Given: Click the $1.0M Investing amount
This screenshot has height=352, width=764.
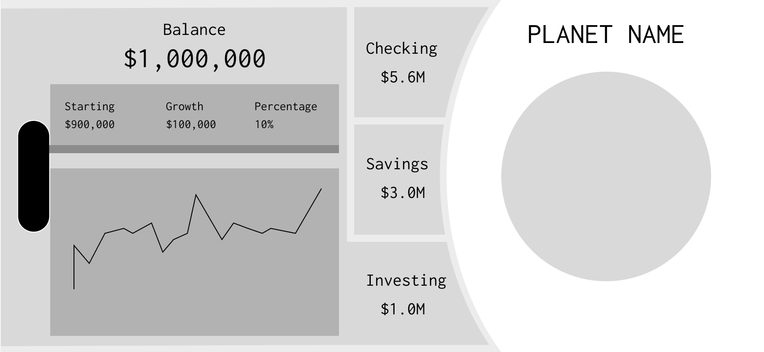Looking at the screenshot, I should (x=403, y=309).
